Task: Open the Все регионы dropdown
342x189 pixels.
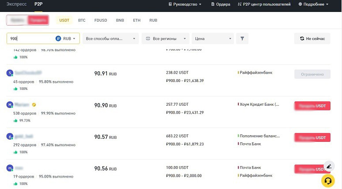Action: click(165, 38)
